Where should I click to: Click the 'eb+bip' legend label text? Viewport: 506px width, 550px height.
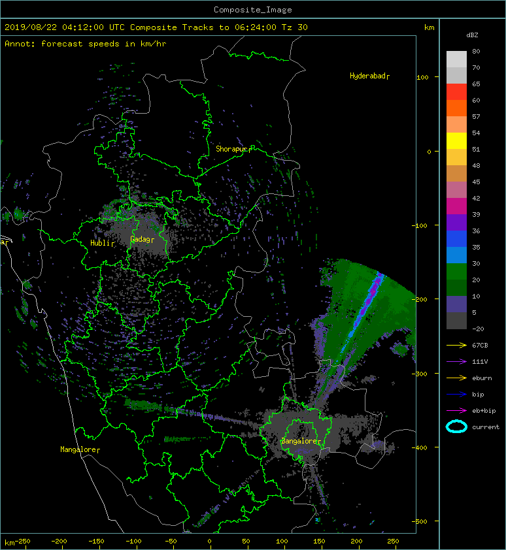coord(484,411)
